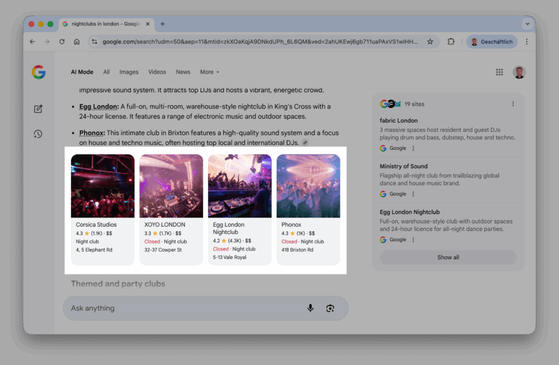Image resolution: width=559 pixels, height=365 pixels.
Task: Expand the More search filters dropdown
Action: 209,72
